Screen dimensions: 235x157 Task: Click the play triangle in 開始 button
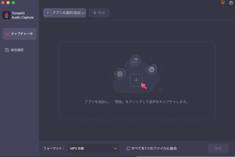point(95,13)
